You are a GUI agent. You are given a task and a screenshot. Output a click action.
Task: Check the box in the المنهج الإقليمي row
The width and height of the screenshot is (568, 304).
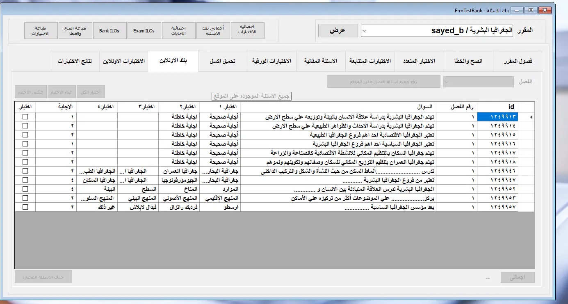coord(25,198)
